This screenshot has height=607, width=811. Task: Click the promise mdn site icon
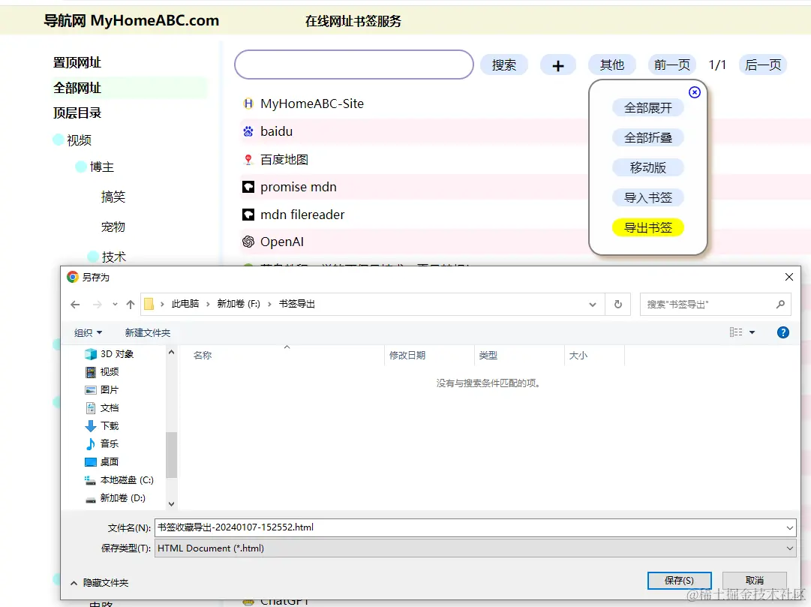coord(248,187)
